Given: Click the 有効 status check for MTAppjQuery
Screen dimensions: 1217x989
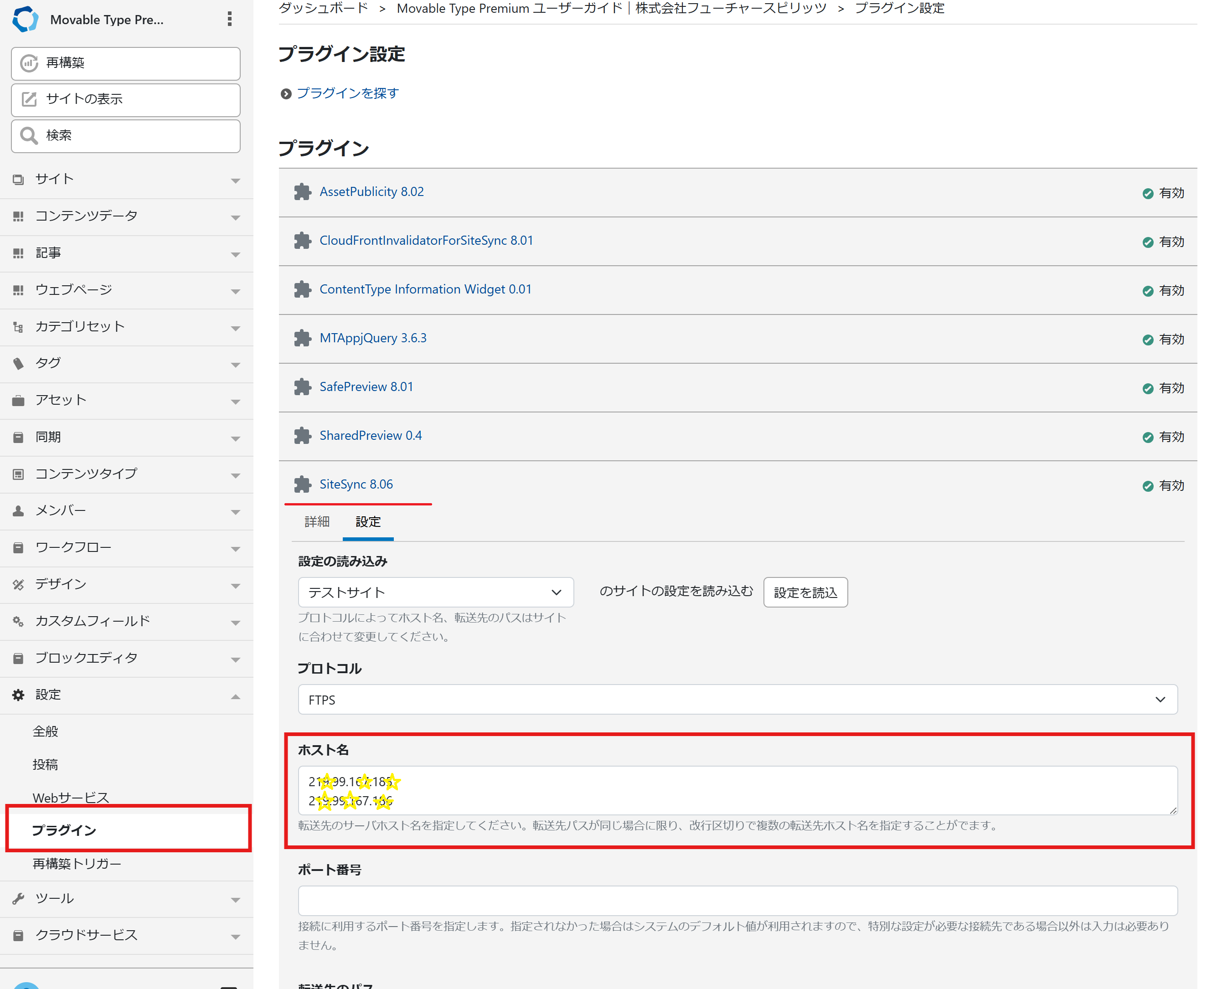Looking at the screenshot, I should [x=1148, y=340].
